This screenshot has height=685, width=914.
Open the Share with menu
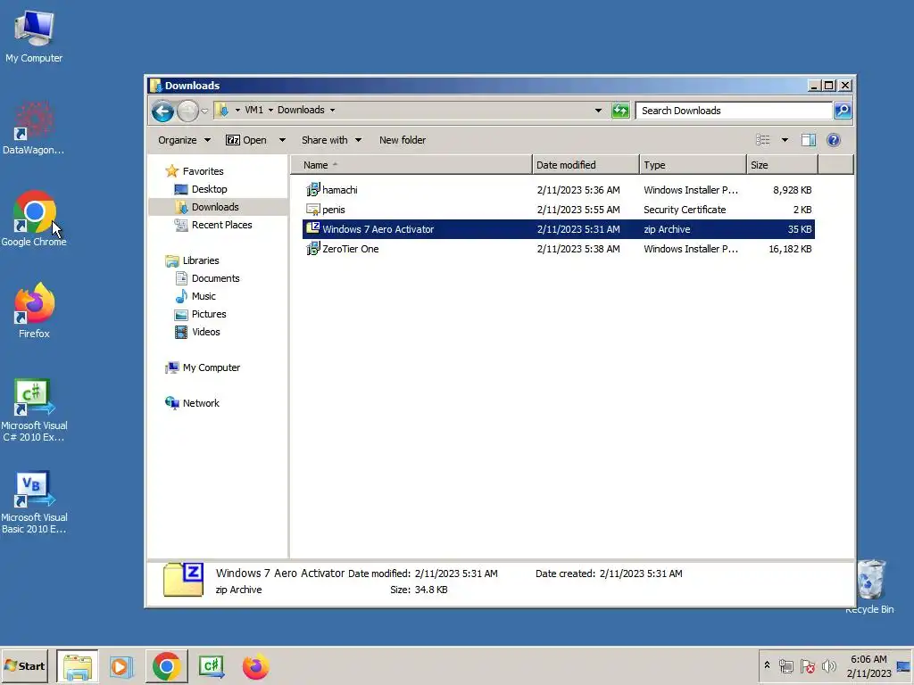(x=331, y=140)
